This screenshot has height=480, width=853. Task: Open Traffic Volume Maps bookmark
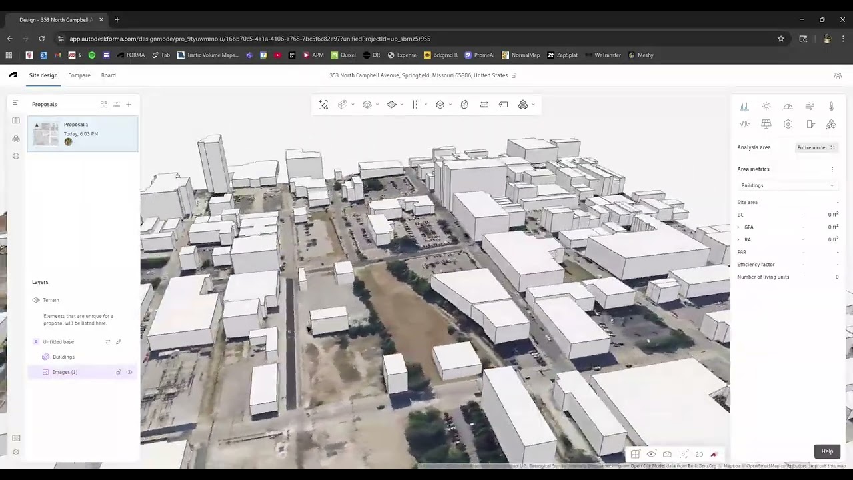(x=207, y=55)
